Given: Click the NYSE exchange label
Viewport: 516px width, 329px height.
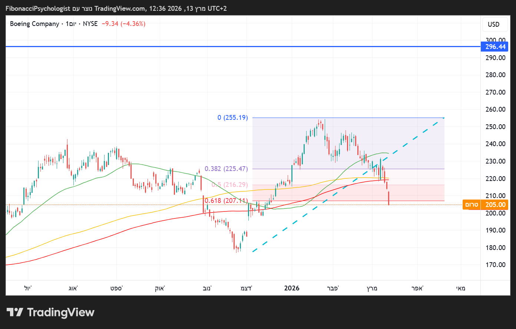Looking at the screenshot, I should pos(90,24).
